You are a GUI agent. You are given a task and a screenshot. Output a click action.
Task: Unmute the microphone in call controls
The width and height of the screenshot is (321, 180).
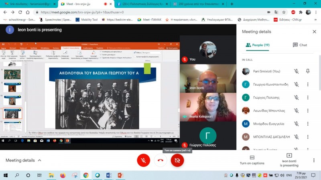[143, 160]
